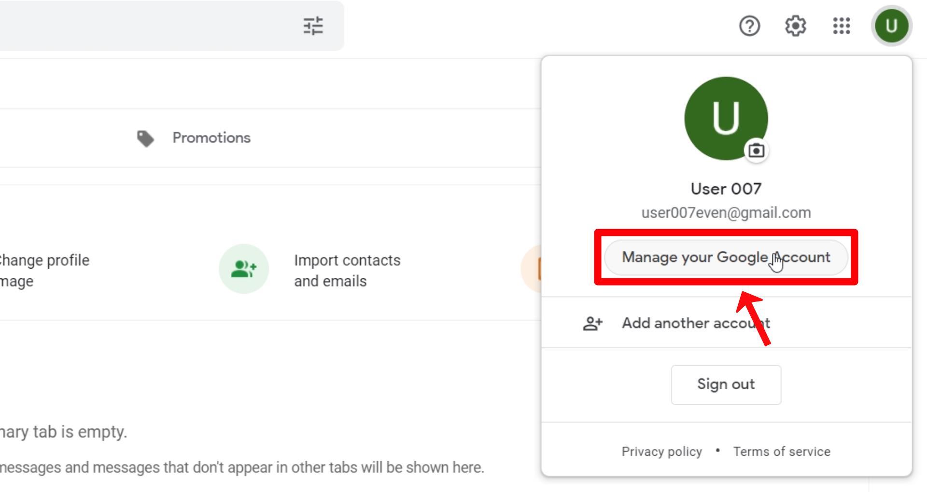Click the Import contacts green circle icon
The height and width of the screenshot is (492, 927).
click(244, 269)
